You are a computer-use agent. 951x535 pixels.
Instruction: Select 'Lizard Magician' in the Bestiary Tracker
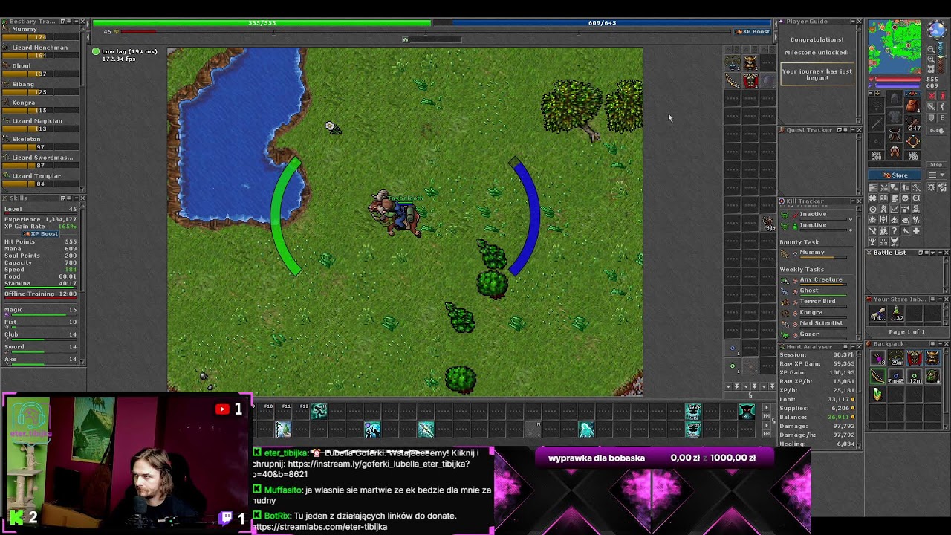(37, 121)
